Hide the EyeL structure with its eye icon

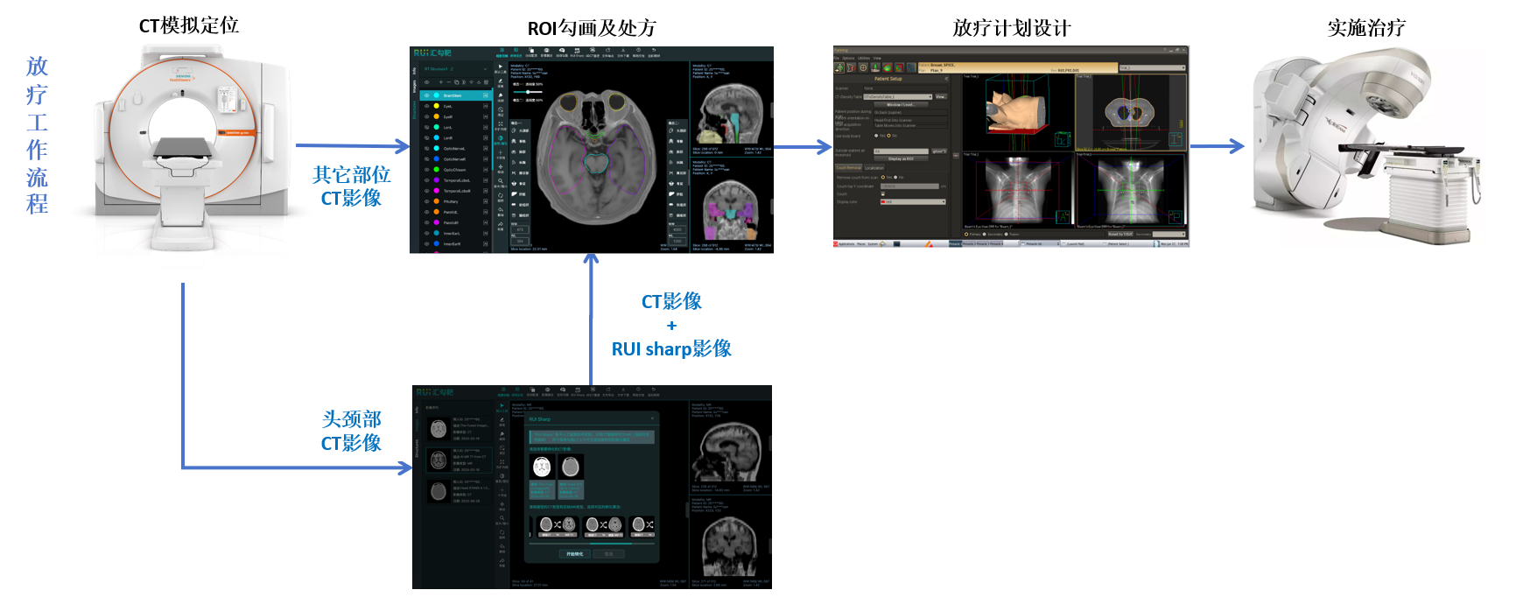click(426, 106)
